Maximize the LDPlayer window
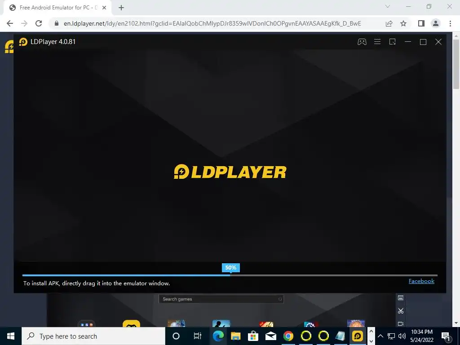The height and width of the screenshot is (345, 460). click(423, 42)
